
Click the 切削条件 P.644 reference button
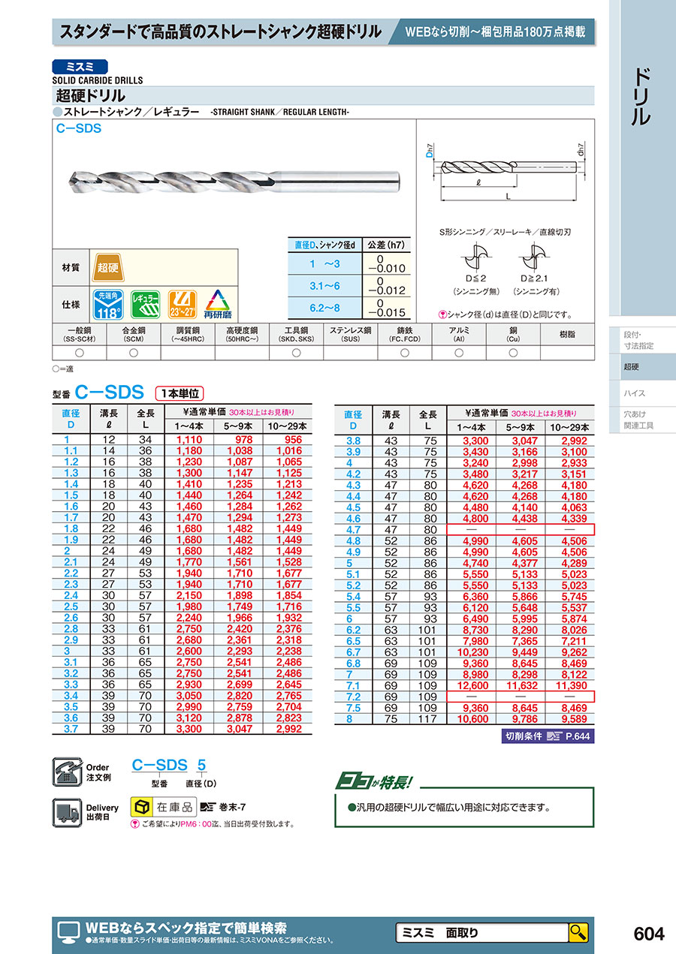pyautogui.click(x=548, y=737)
